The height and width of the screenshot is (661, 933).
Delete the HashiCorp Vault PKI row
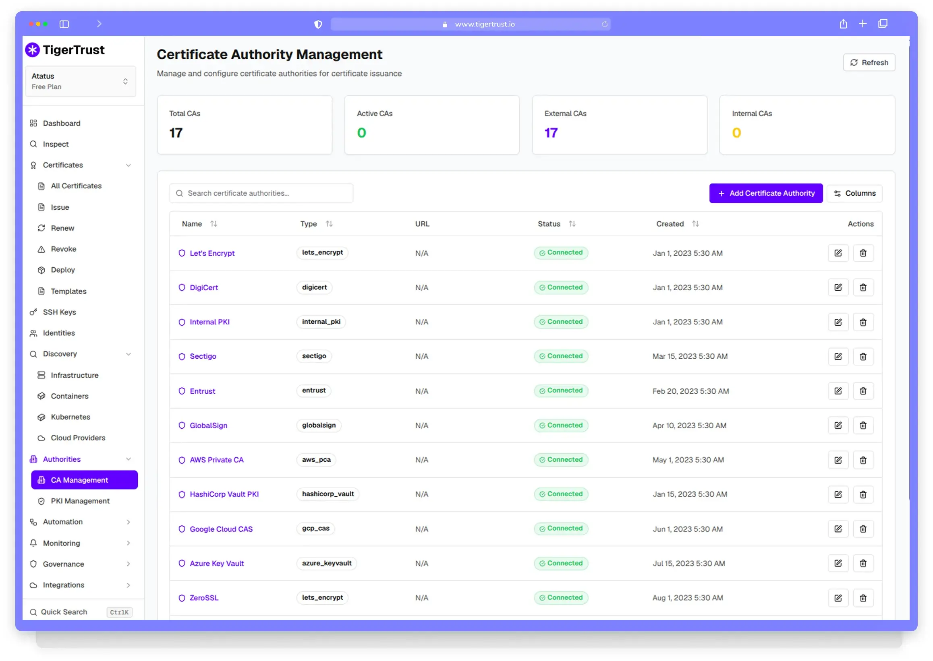coord(863,494)
